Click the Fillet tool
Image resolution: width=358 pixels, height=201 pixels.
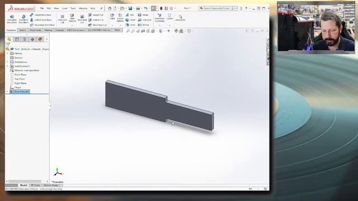[x=112, y=17]
